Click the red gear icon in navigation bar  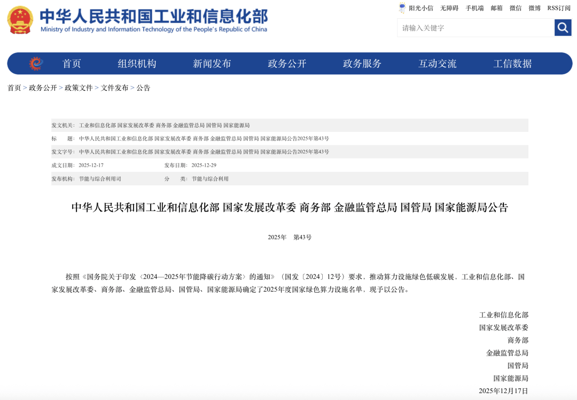pyautogui.click(x=36, y=64)
